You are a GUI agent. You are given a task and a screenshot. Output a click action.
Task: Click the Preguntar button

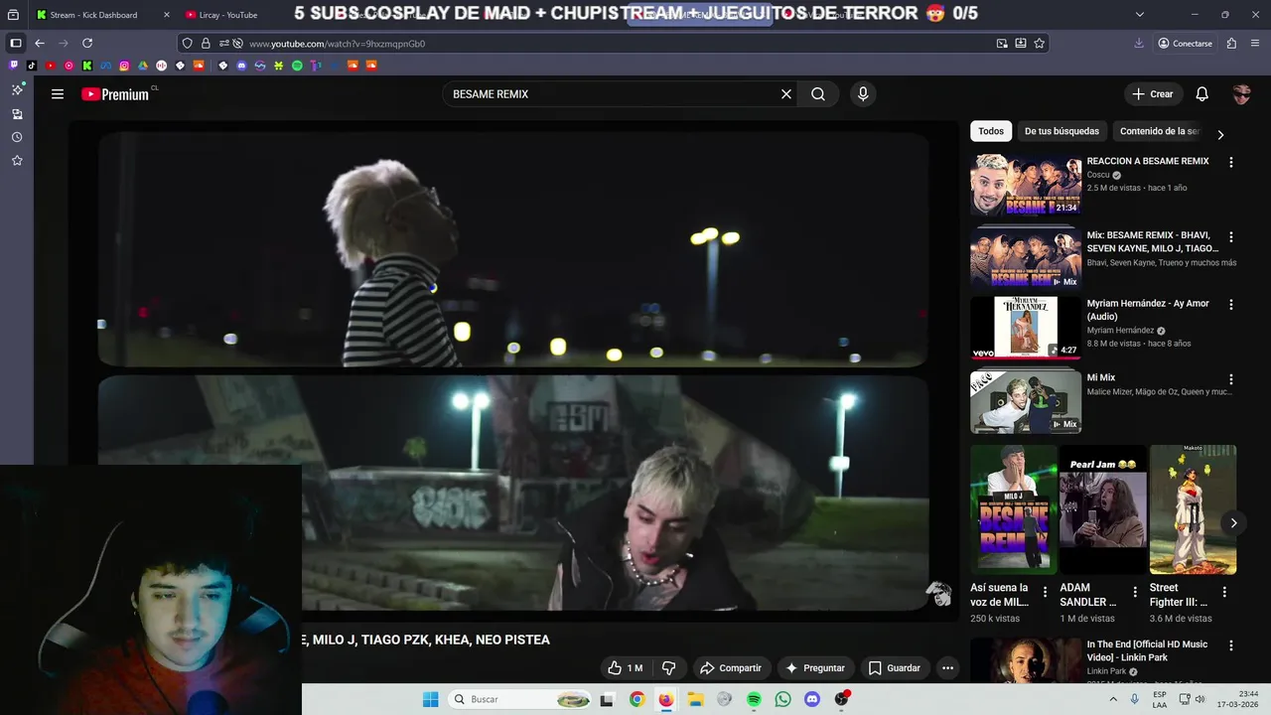[814, 668]
